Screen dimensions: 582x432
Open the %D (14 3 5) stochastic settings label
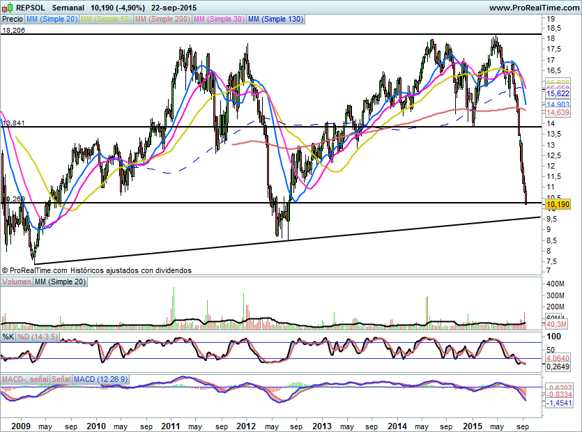click(38, 337)
